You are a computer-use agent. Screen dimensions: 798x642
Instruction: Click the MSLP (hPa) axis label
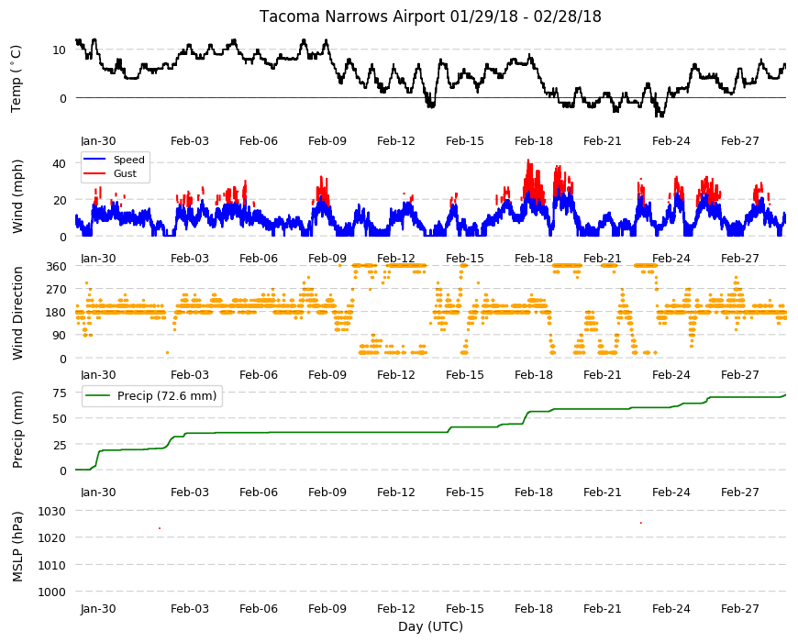click(x=17, y=547)
